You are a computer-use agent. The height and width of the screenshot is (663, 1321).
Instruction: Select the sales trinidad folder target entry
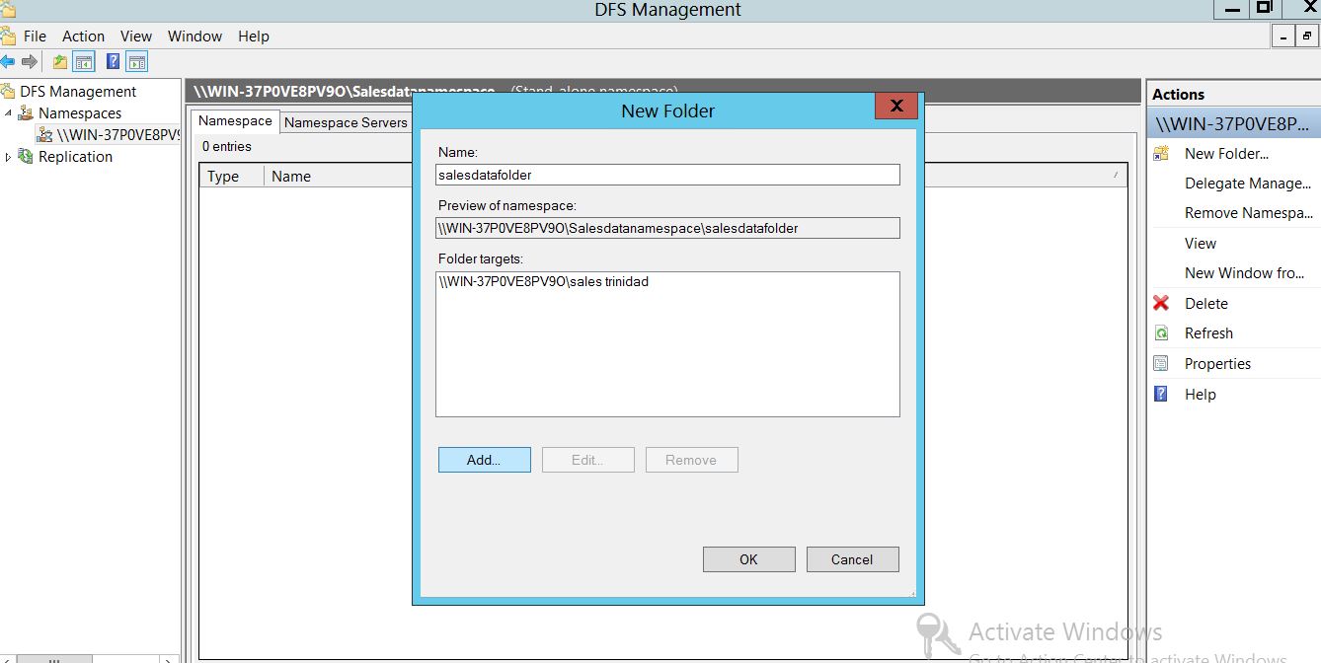pos(544,282)
